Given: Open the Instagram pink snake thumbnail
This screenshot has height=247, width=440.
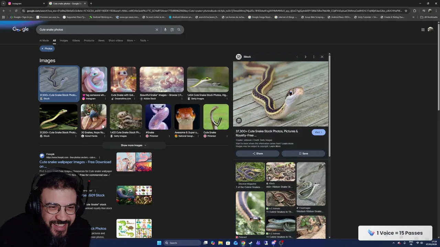Looking at the screenshot, I should click(95, 80).
